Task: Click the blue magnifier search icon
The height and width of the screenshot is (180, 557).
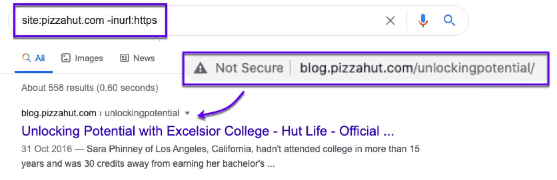Action: 449,21
